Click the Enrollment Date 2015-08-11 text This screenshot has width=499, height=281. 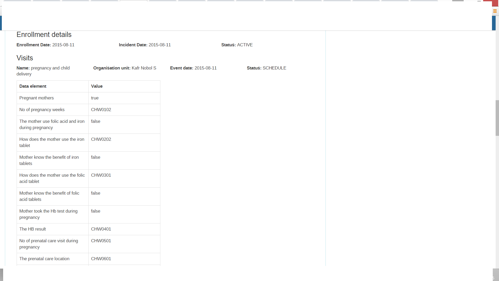pos(45,45)
